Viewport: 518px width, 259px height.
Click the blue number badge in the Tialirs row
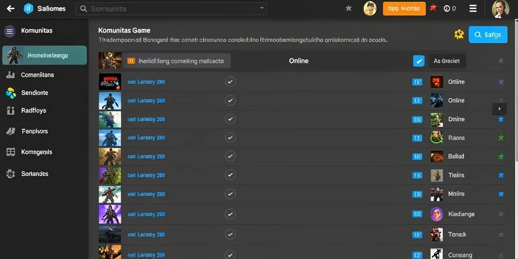(417, 175)
